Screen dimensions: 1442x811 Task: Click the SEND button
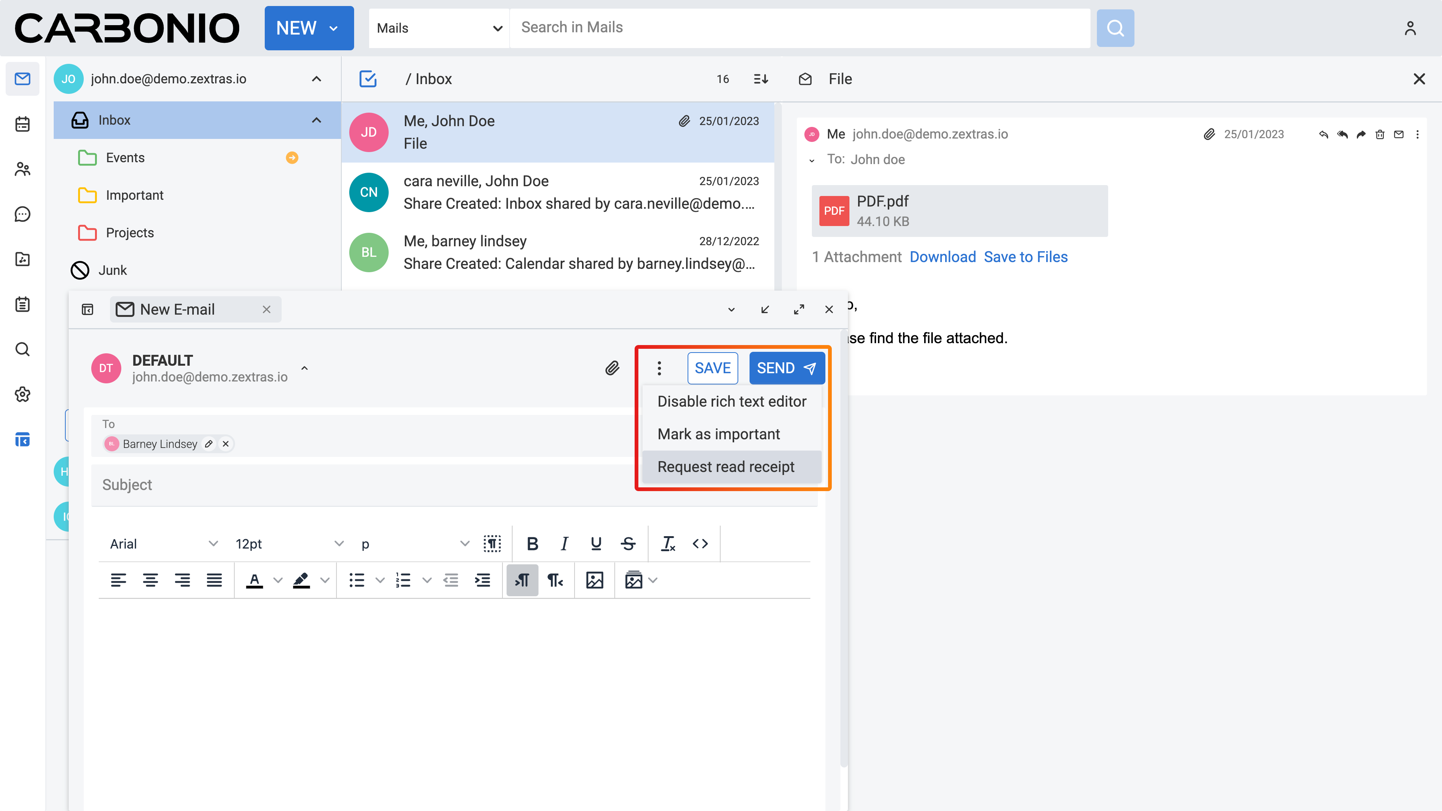click(786, 368)
